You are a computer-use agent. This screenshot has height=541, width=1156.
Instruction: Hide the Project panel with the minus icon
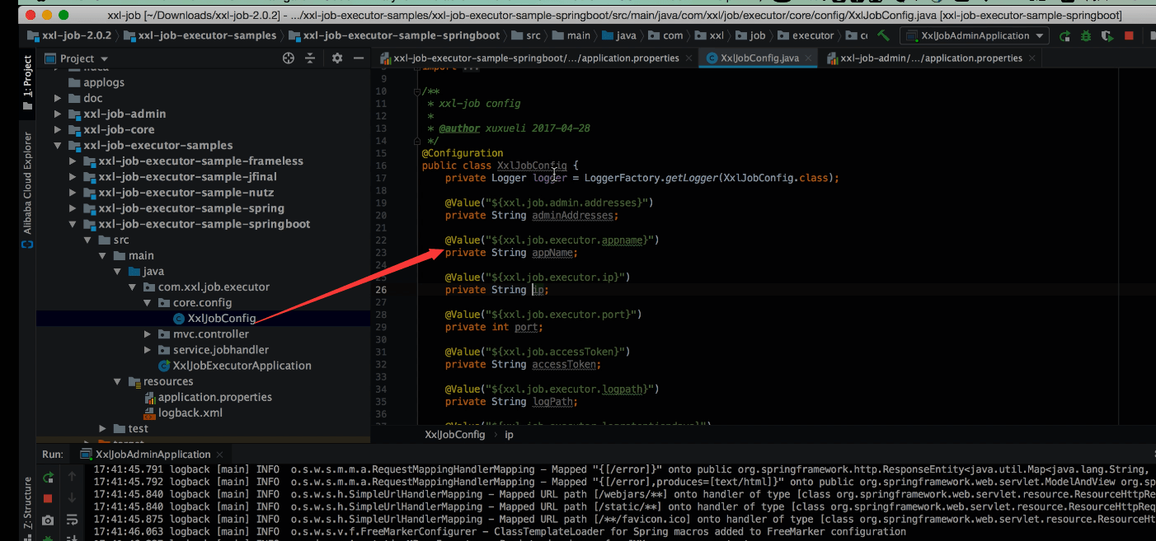click(359, 58)
